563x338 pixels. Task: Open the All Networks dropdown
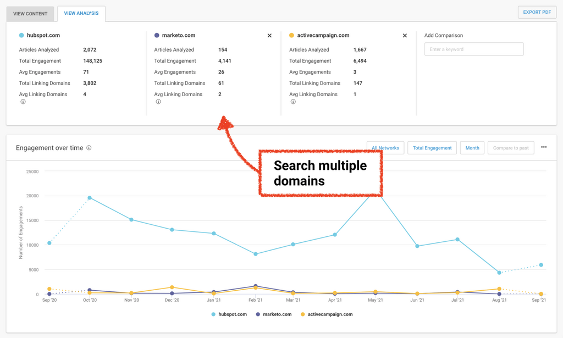point(385,148)
